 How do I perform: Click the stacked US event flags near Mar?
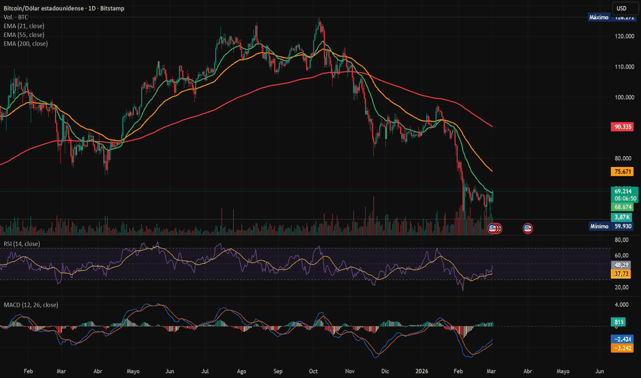495,228
